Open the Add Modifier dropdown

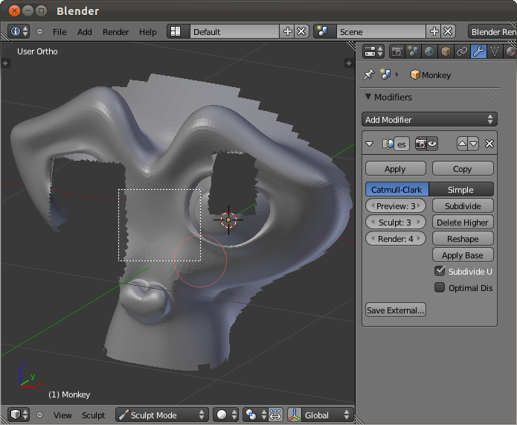[x=429, y=119]
